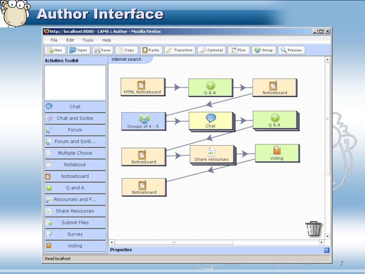Open the Help menu
This screenshot has height=274, width=365.
[107, 40]
